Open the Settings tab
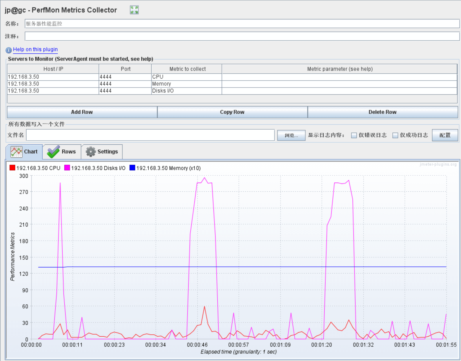This screenshot has width=461, height=361. coord(102,152)
